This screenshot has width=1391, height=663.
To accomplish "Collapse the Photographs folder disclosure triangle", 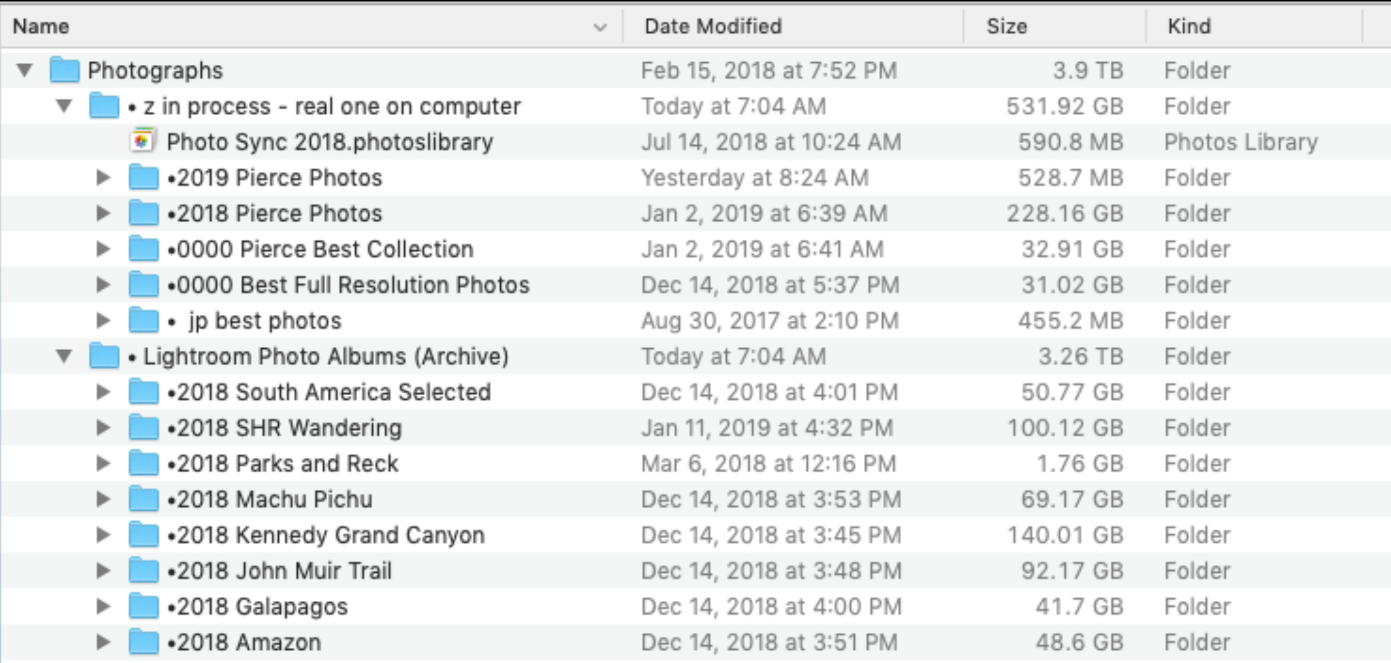I will (24, 70).
